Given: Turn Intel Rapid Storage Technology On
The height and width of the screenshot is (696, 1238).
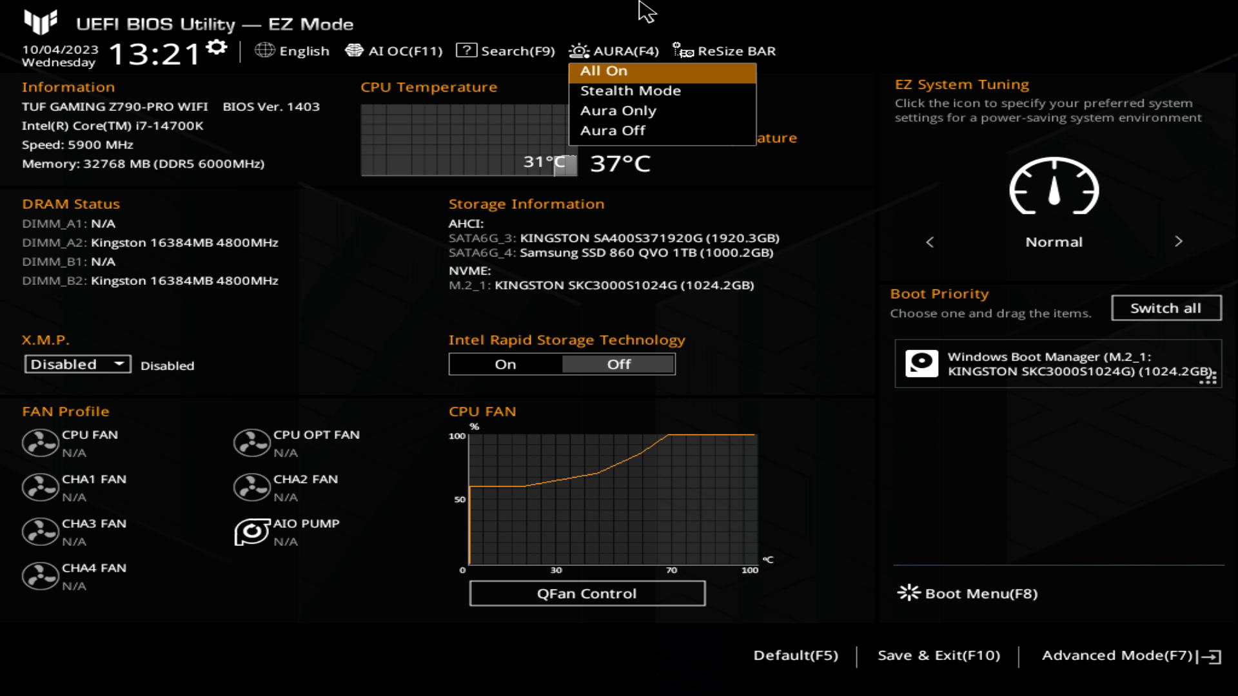Looking at the screenshot, I should click(506, 364).
